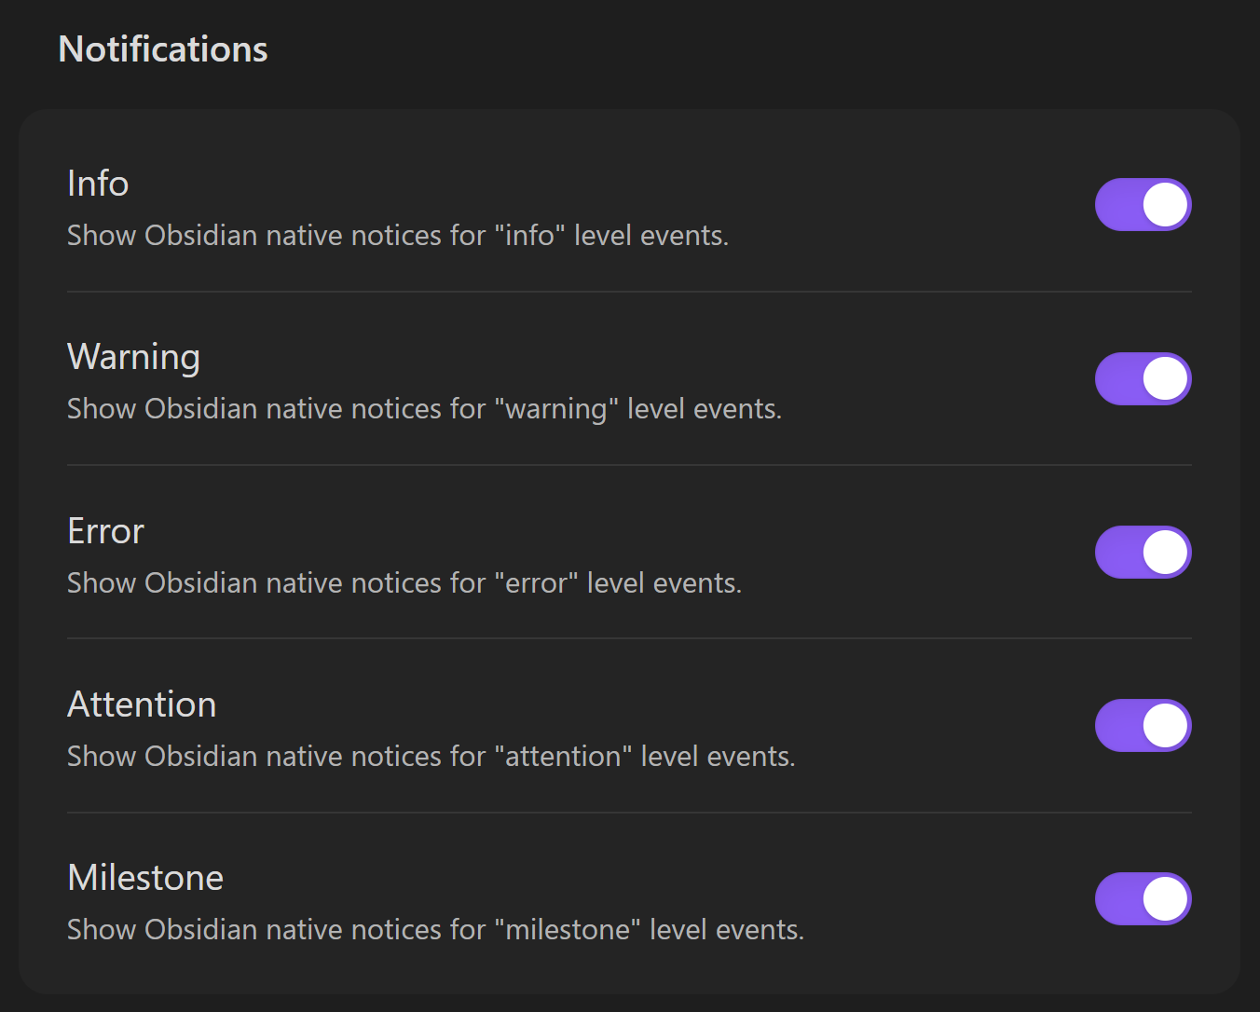This screenshot has width=1260, height=1012.
Task: Click the Warning setting name
Action: click(x=133, y=358)
